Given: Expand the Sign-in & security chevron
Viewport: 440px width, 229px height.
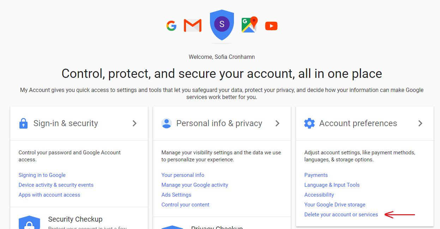Looking at the screenshot, I should (x=134, y=123).
